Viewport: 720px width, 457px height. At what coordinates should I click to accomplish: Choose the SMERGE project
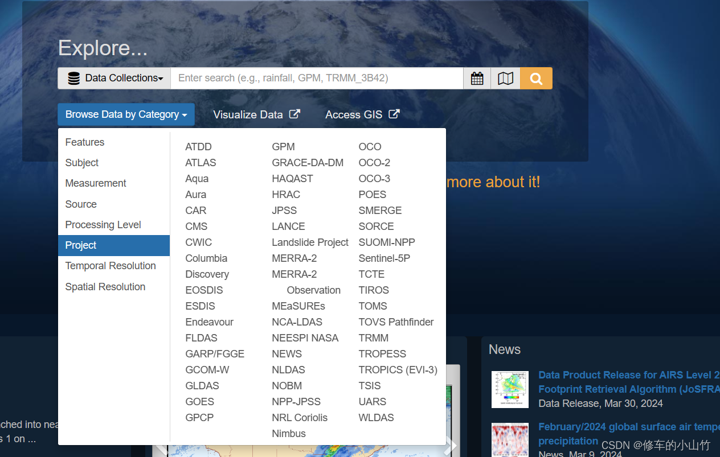[380, 211]
